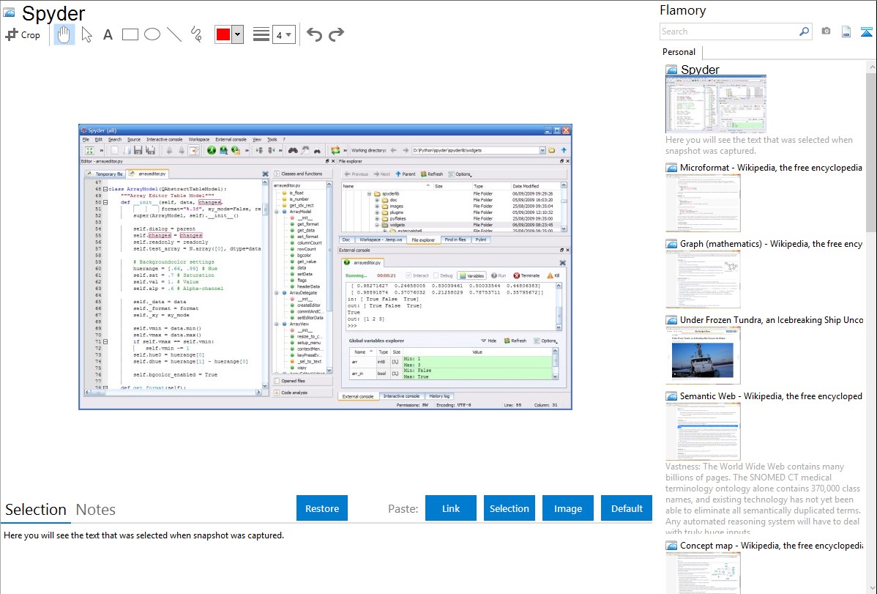Image resolution: width=877 pixels, height=594 pixels.
Task: Switch to the Notes tab
Action: point(96,510)
